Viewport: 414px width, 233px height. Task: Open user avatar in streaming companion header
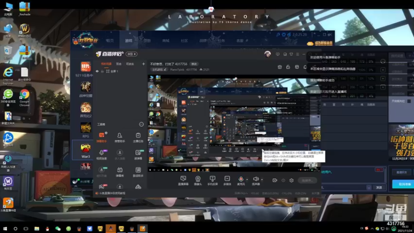[268, 54]
